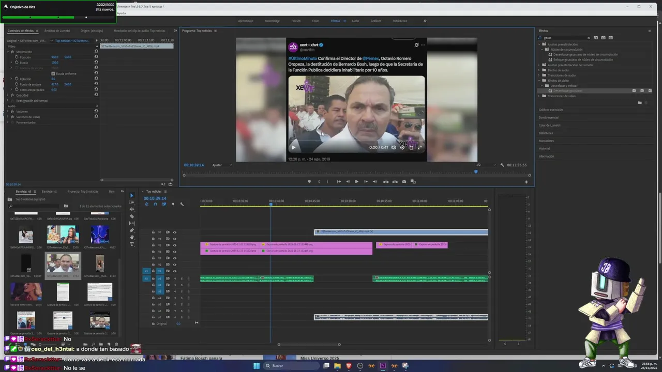The width and height of the screenshot is (662, 372).
Task: Select the Razor tool
Action: coord(131,216)
